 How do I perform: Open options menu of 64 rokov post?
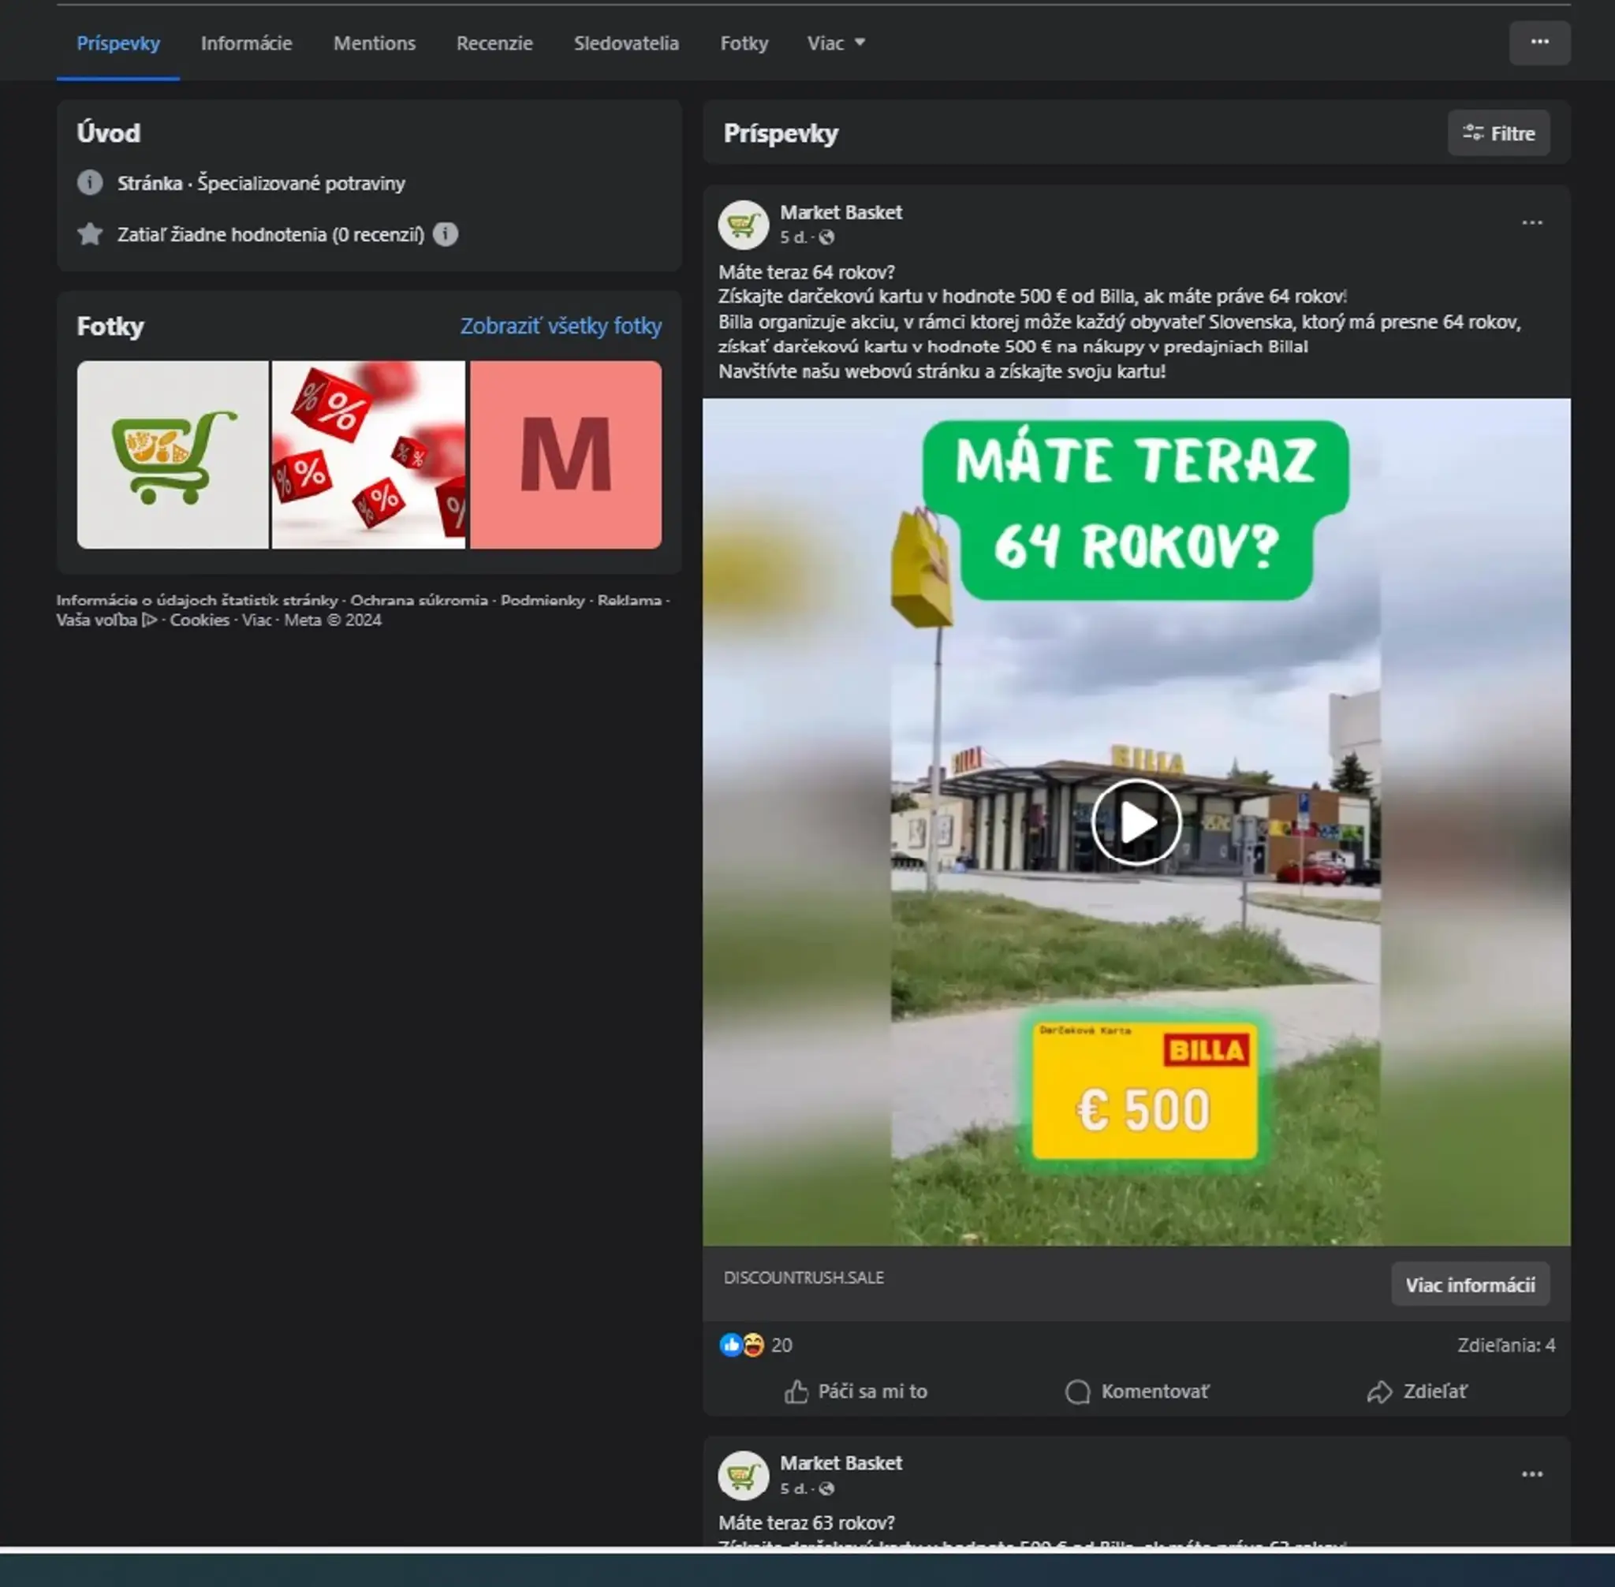pyautogui.click(x=1531, y=222)
